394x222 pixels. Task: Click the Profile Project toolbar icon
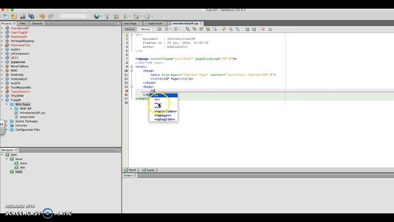[147, 17]
